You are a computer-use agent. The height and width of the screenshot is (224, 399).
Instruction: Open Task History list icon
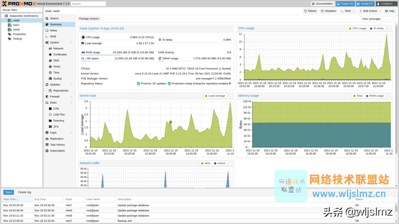[x=47, y=145]
